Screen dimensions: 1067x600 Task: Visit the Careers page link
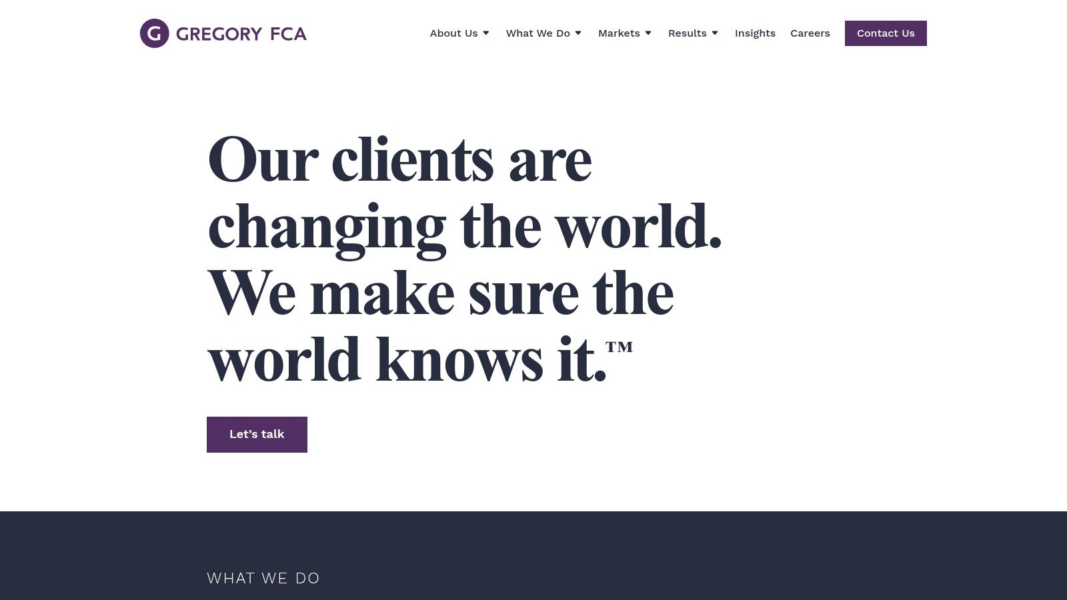click(x=810, y=33)
